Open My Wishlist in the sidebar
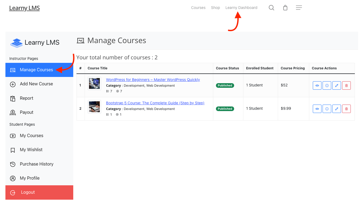 pos(39,150)
